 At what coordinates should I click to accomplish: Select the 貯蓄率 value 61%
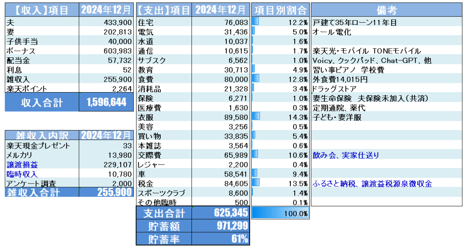pyautogui.click(x=221, y=239)
